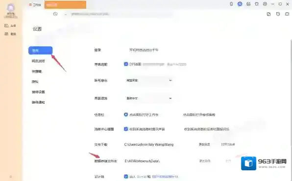The image size is (292, 181).
Task: Click the pencil edit icon in the title bar
Action: pyautogui.click(x=248, y=4)
